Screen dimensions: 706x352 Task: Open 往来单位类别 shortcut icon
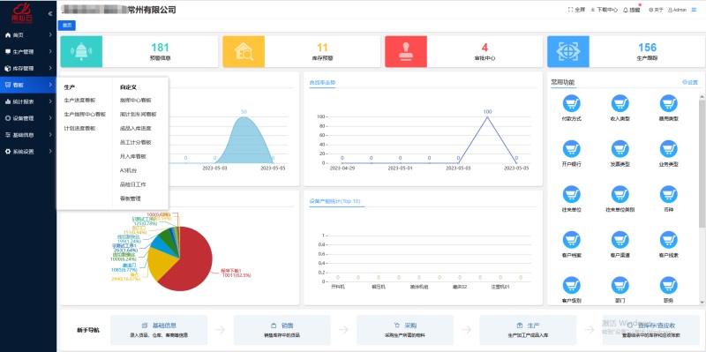(x=620, y=194)
